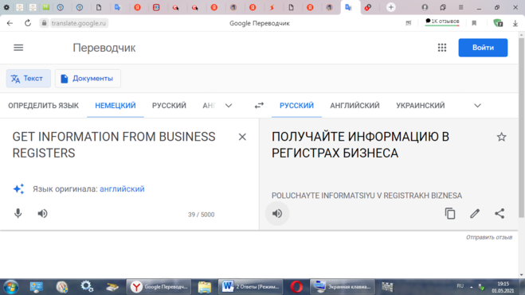Choose Русский as target language

[296, 106]
